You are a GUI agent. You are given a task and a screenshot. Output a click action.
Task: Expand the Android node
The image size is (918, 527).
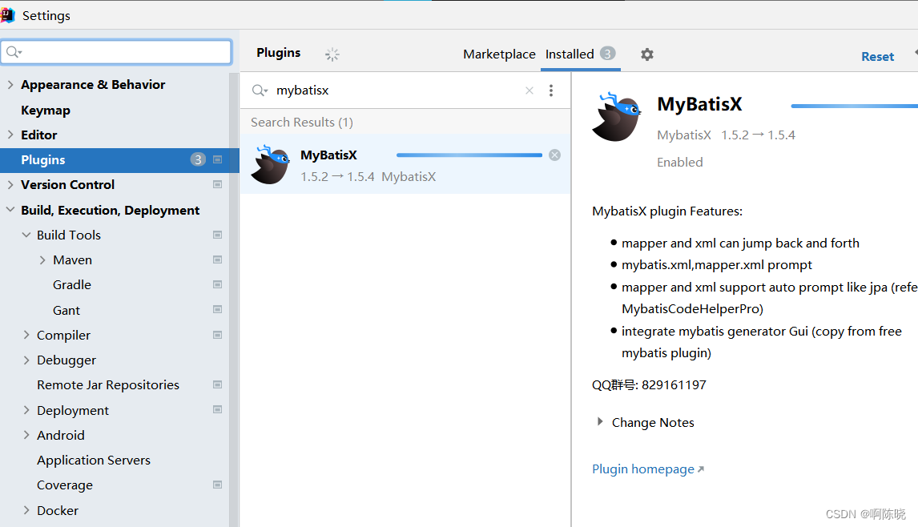point(26,435)
